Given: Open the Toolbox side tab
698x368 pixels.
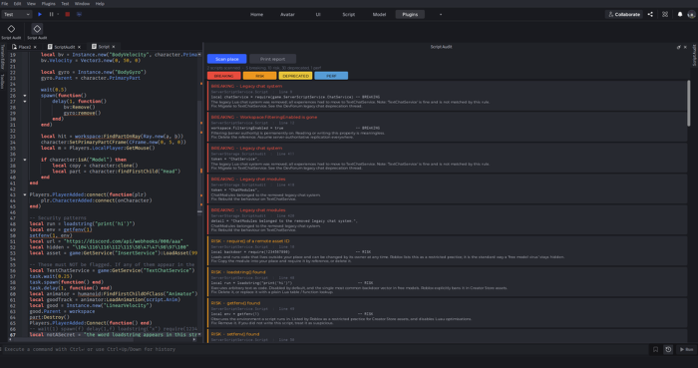Looking at the screenshot, I should tap(2, 81).
